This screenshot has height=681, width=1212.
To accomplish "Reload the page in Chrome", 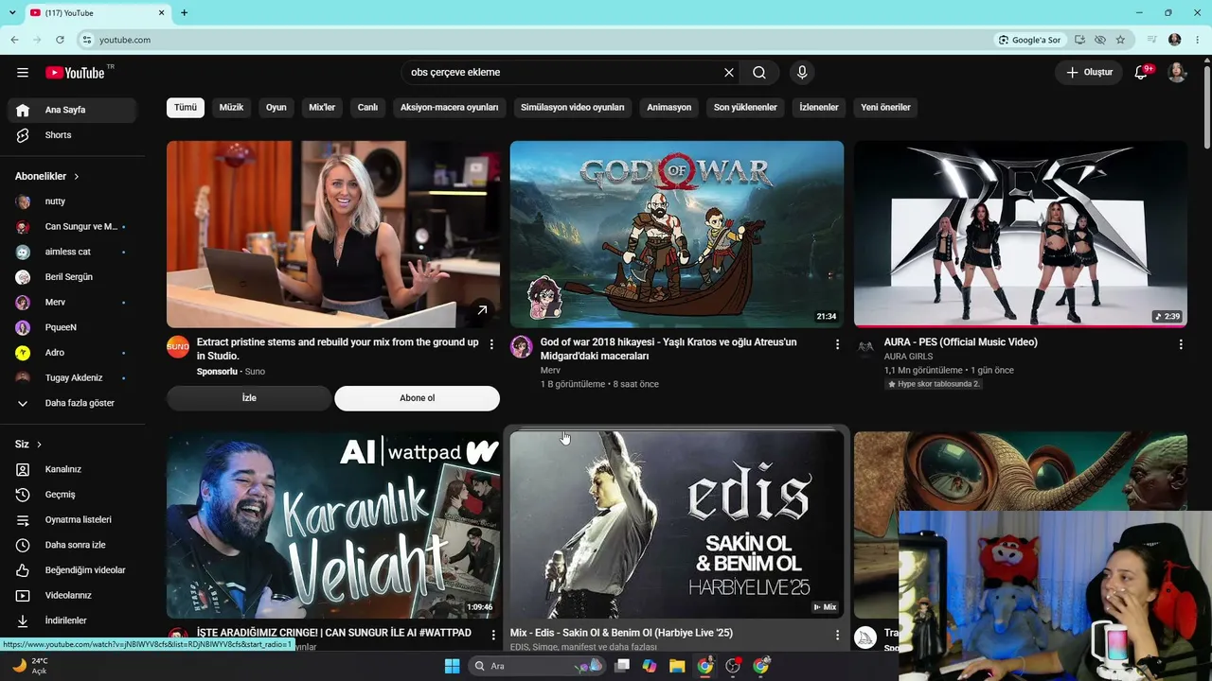I will (x=60, y=40).
